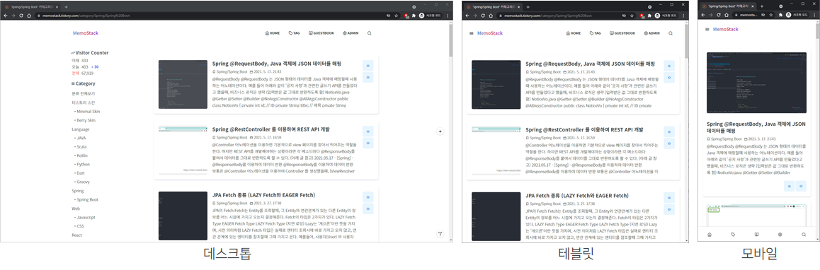Tap the search icon in the mobile bottom bar
This screenshot has height=270, width=820.
tap(804, 235)
